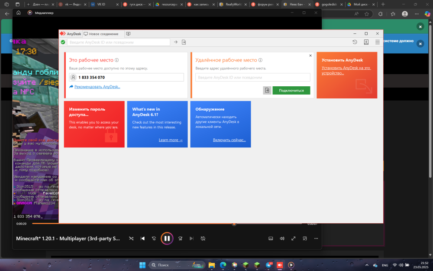Click the 'Learn more' link
This screenshot has height=271, width=433.
coord(170,140)
